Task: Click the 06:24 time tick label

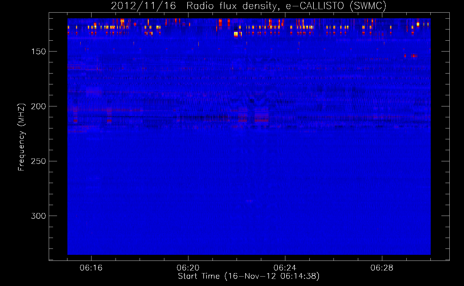Action: pos(285,268)
